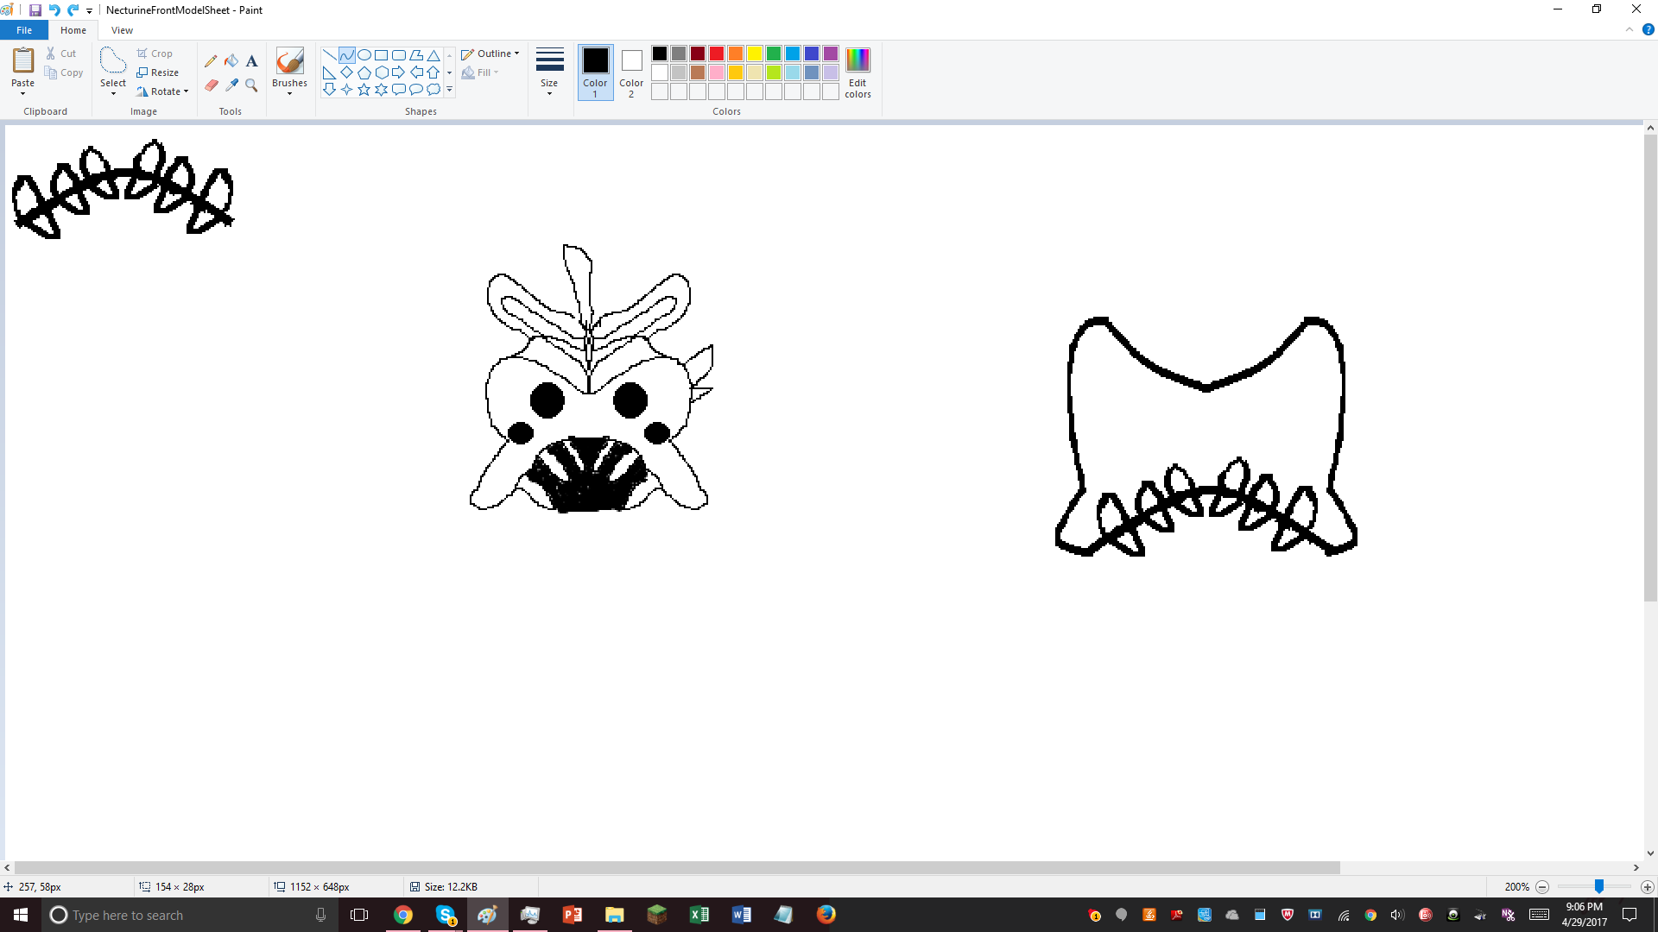Switch to the View tab

(x=122, y=30)
